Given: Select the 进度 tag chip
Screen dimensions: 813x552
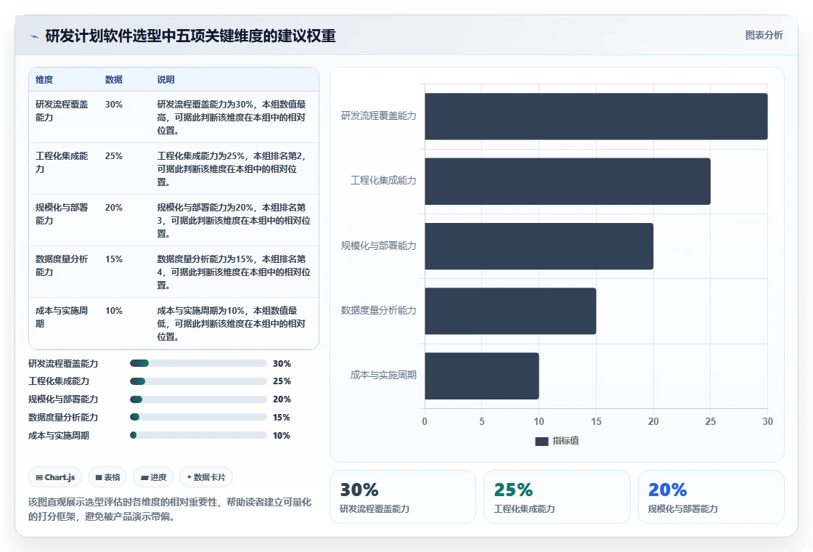Looking at the screenshot, I should (153, 477).
